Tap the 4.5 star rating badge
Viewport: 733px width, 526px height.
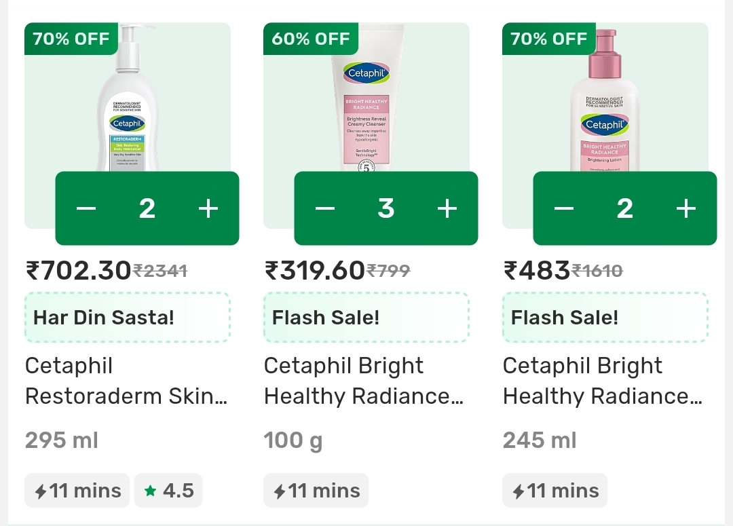point(168,490)
